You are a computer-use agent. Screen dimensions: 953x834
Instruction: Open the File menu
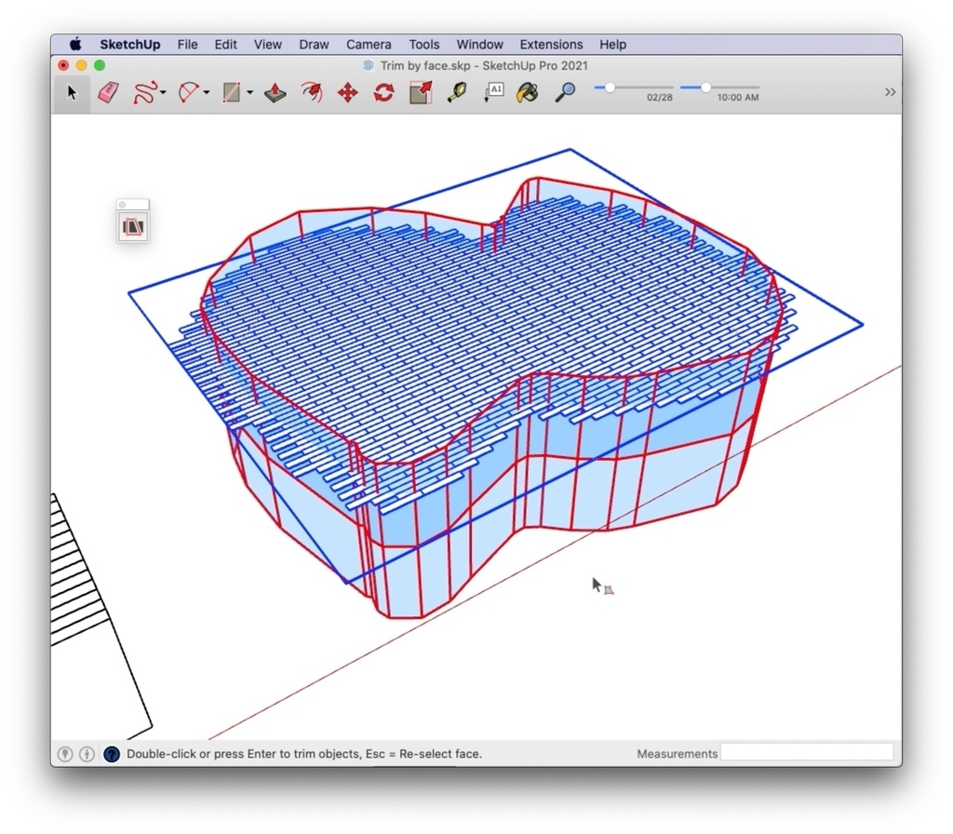point(187,45)
